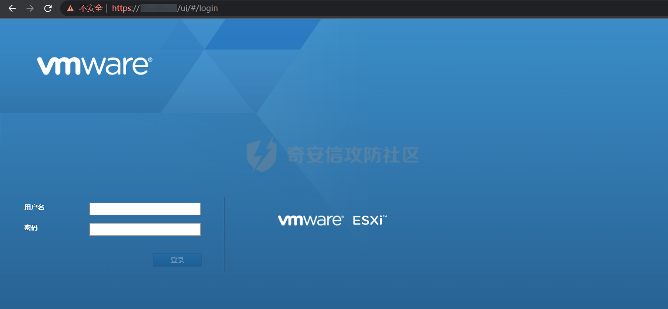668x309 pixels.
Task: Click the vmware ESXi logo
Action: [x=332, y=220]
